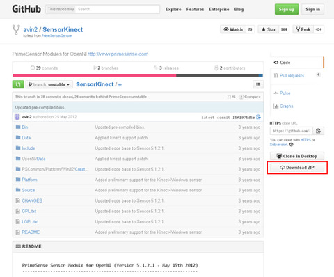This screenshot has width=334, height=277.
Task: Click avin2's avatar icon in commit row
Action: (x=17, y=117)
